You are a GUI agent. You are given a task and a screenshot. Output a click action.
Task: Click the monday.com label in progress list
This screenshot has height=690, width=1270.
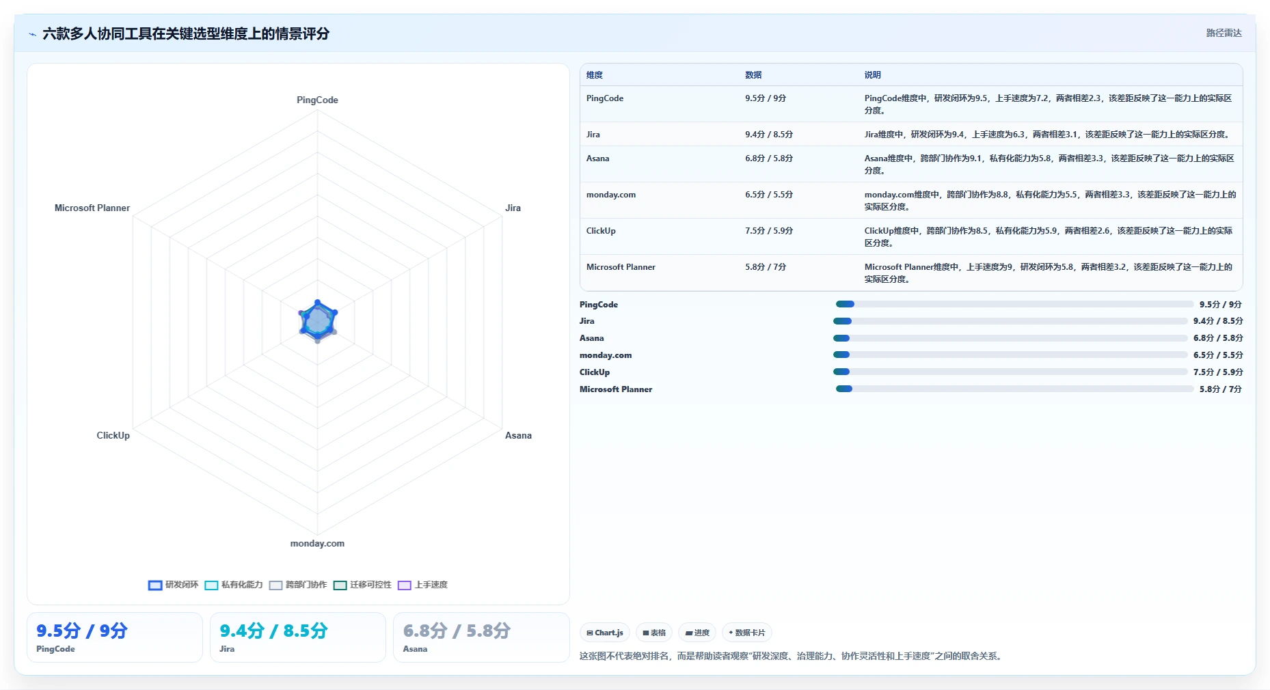click(x=606, y=355)
